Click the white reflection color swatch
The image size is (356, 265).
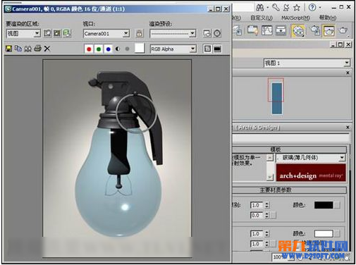[x=324, y=233]
